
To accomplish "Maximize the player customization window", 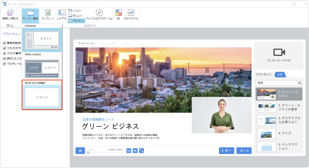I will [294, 4].
